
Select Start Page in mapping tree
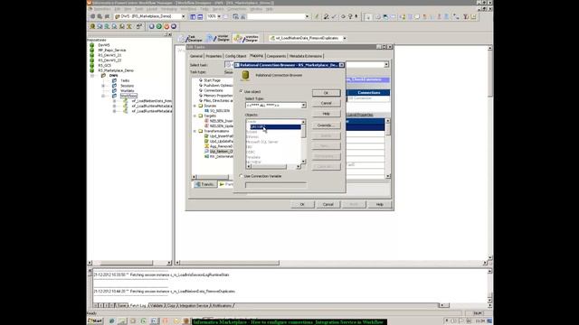[x=212, y=80]
